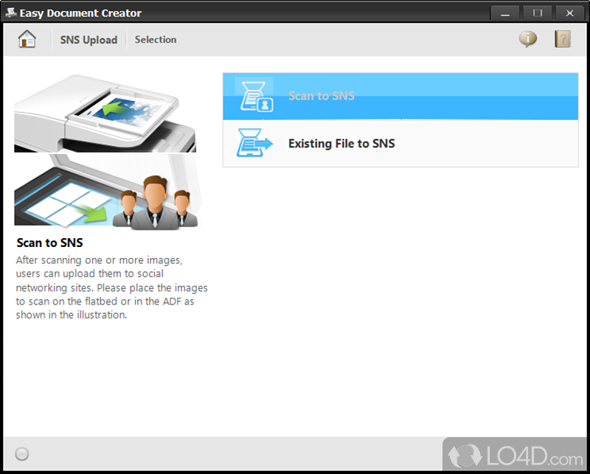Click the Existing File to SNS icon
Image resolution: width=590 pixels, height=474 pixels.
point(254,143)
